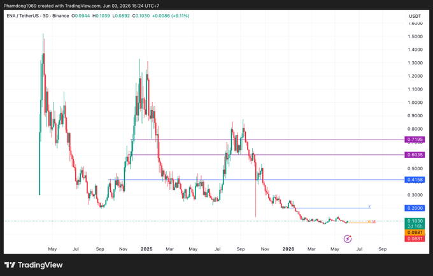Click the 1.3000 price axis label
The height and width of the screenshot is (276, 433).
click(415, 62)
